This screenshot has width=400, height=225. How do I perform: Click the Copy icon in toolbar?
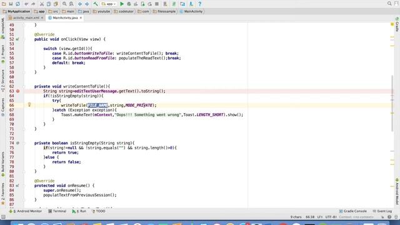(x=49, y=4)
